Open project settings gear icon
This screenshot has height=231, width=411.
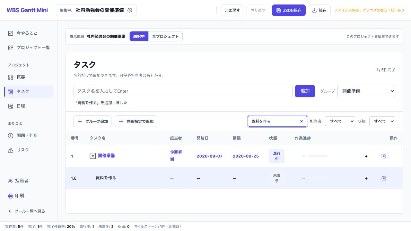coord(130,10)
